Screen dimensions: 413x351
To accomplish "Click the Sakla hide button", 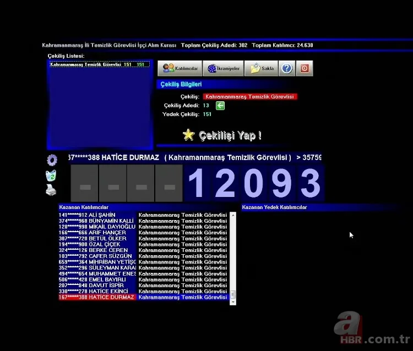I will tap(261, 68).
